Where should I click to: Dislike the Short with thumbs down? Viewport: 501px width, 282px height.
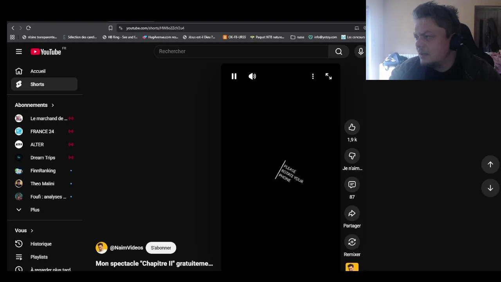352,156
